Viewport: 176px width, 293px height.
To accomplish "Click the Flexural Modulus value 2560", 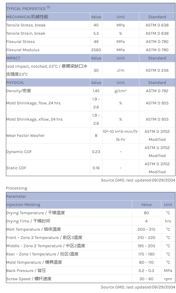I will click(x=96, y=50).
